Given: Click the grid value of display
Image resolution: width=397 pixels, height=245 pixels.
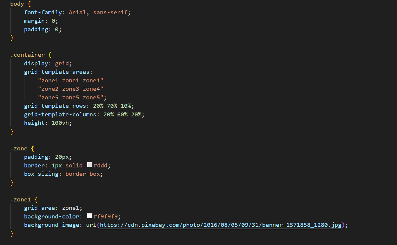Looking at the screenshot, I should click(x=62, y=64).
